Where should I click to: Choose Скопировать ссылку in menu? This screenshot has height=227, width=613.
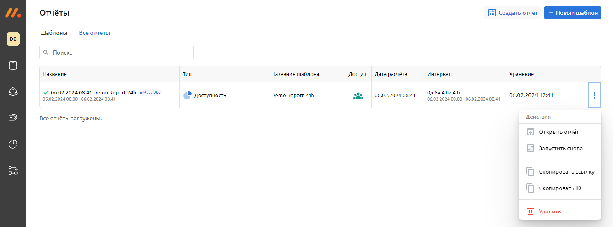tap(566, 172)
